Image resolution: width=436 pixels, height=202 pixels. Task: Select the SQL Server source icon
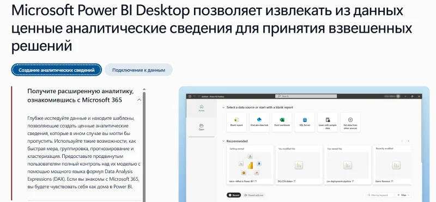[x=305, y=120]
